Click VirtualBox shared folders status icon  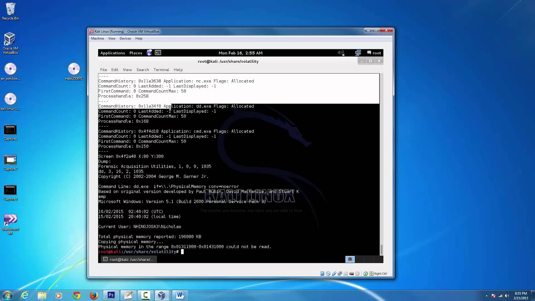(346, 273)
